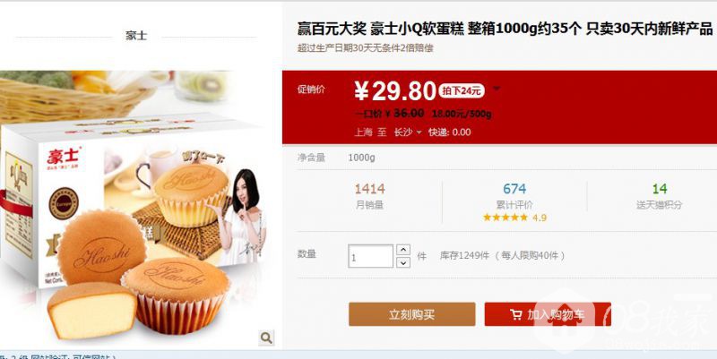Click the 4.9 rating score
The height and width of the screenshot is (359, 717).
(x=540, y=218)
